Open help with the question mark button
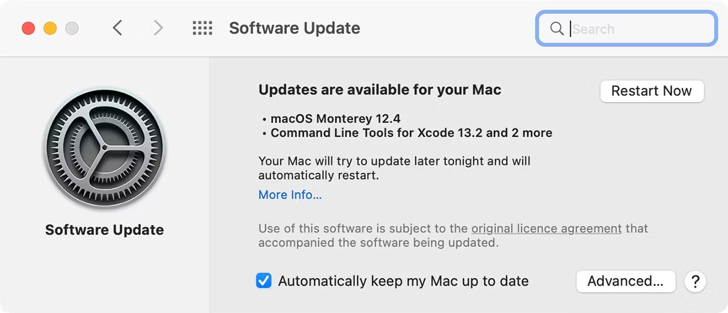 (695, 281)
